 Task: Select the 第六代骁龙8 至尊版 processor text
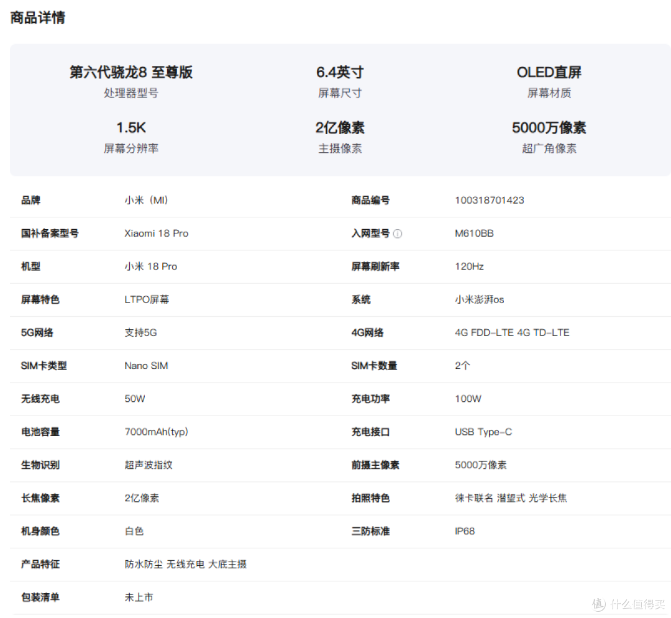coord(131,72)
